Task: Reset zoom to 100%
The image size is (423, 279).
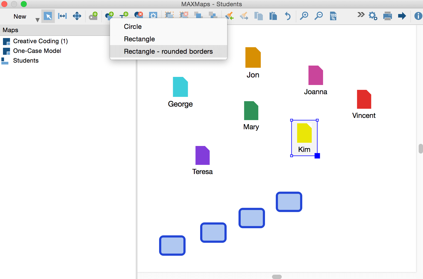Action: click(x=333, y=16)
